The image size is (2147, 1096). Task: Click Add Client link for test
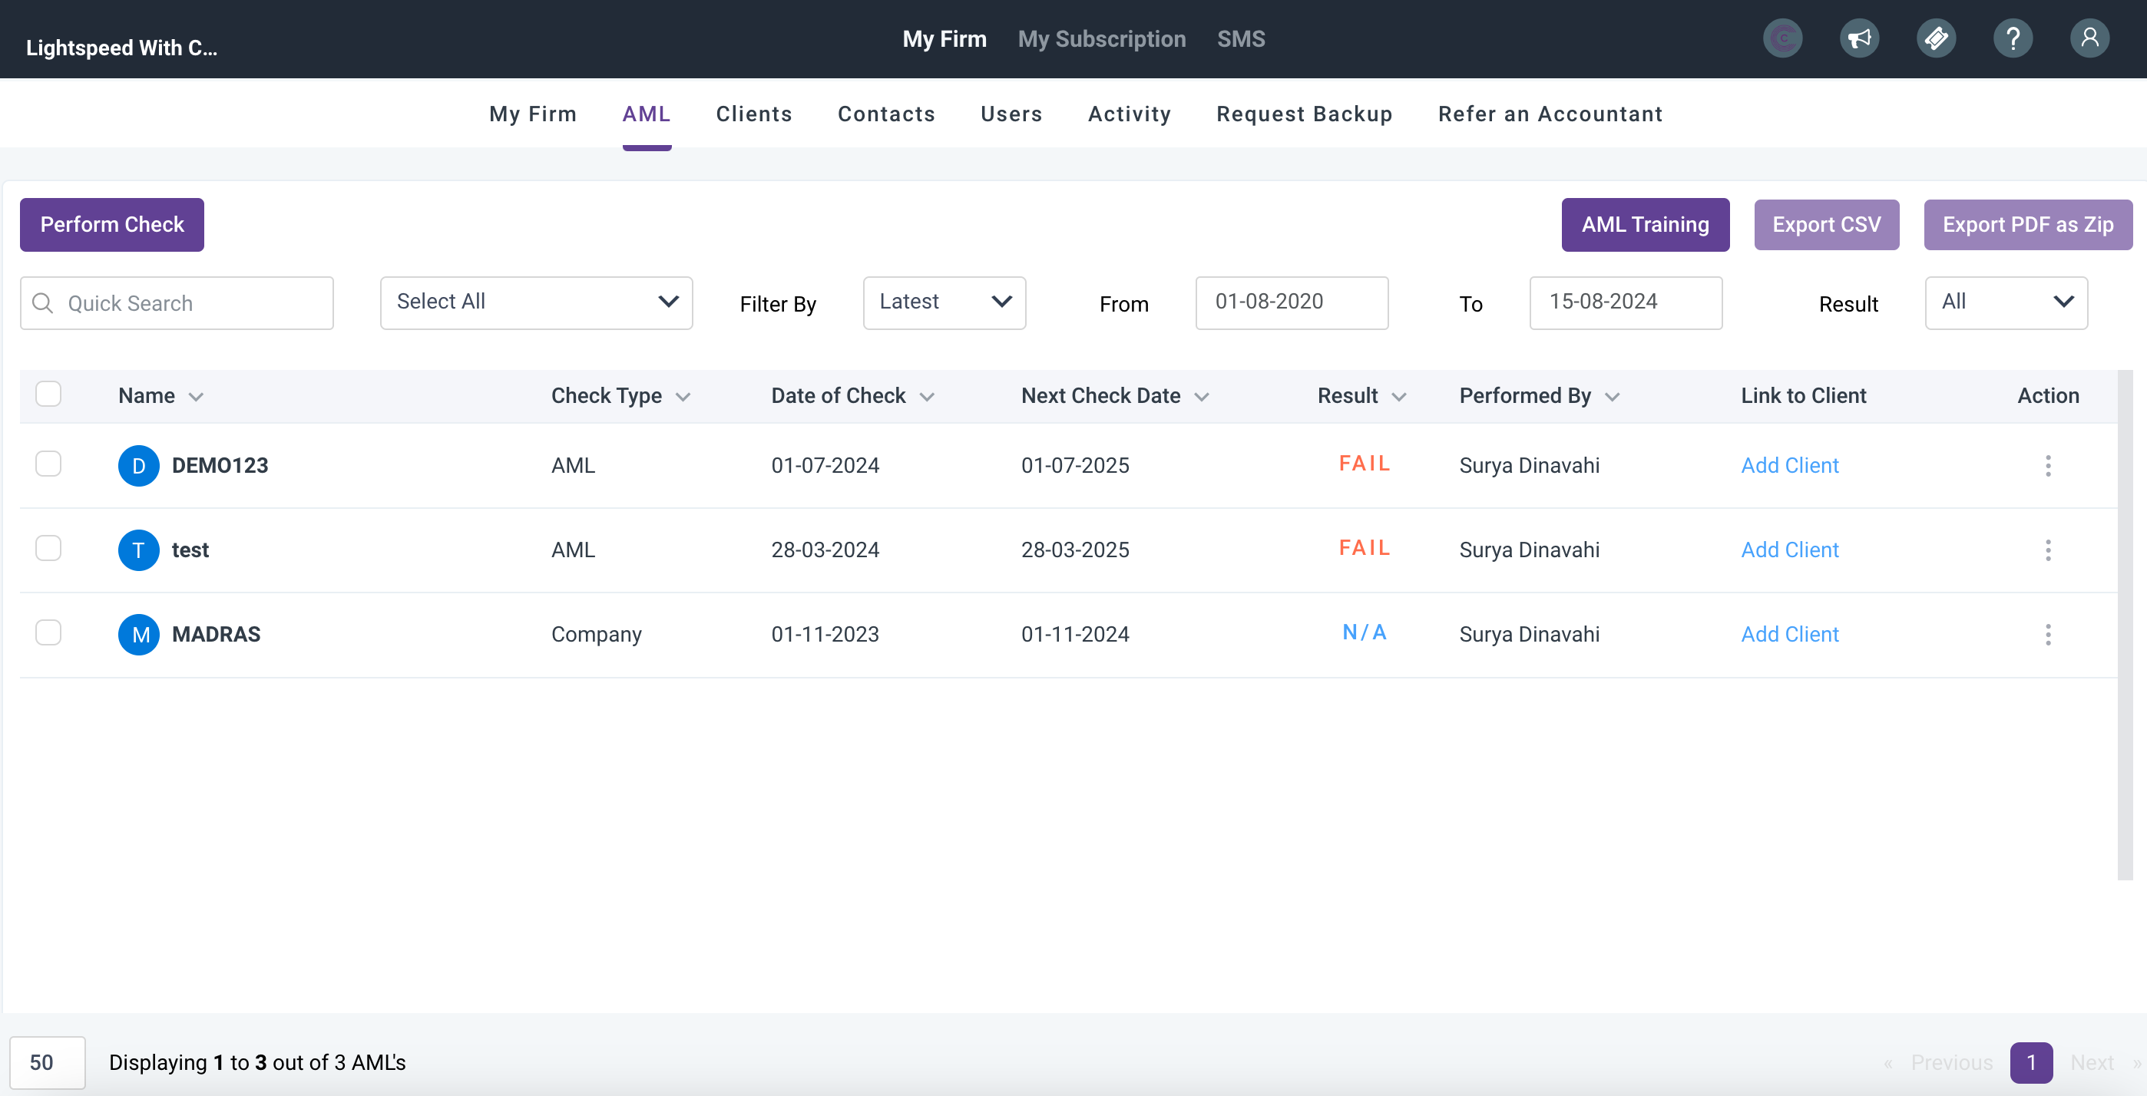click(1788, 550)
